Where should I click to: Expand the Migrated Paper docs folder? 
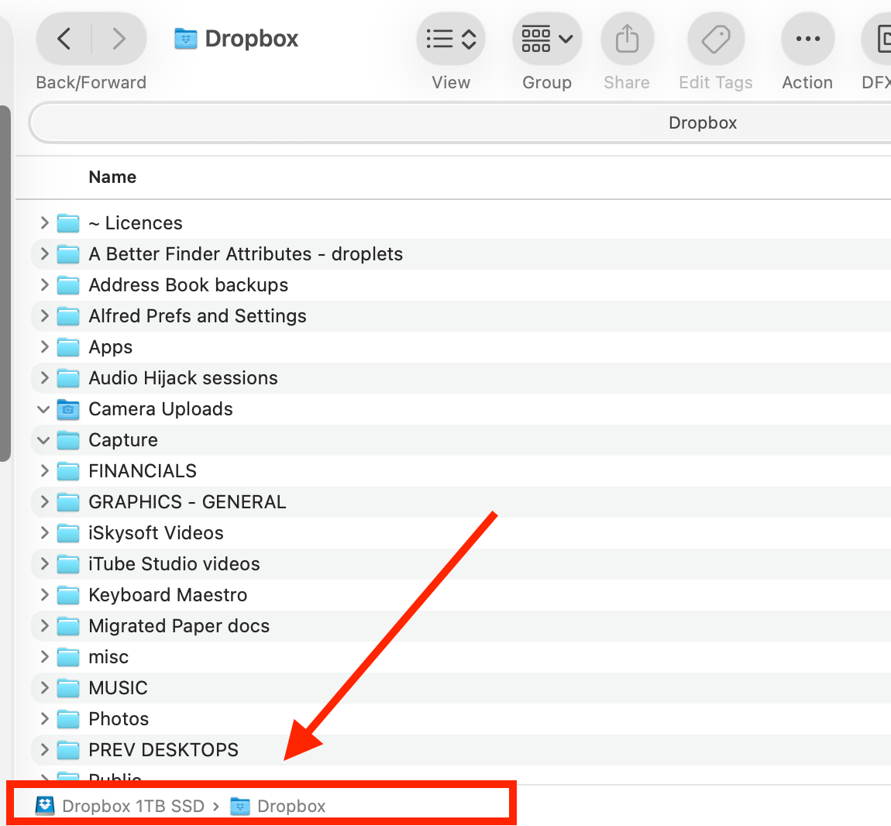pyautogui.click(x=44, y=625)
